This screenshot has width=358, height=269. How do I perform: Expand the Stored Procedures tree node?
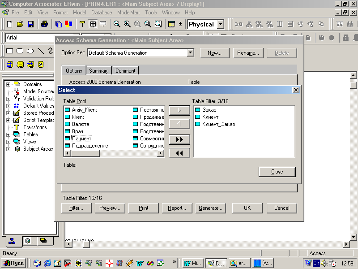click(8, 113)
